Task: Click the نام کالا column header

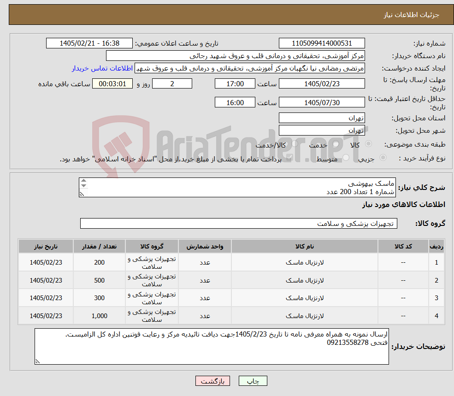Action: click(305, 246)
